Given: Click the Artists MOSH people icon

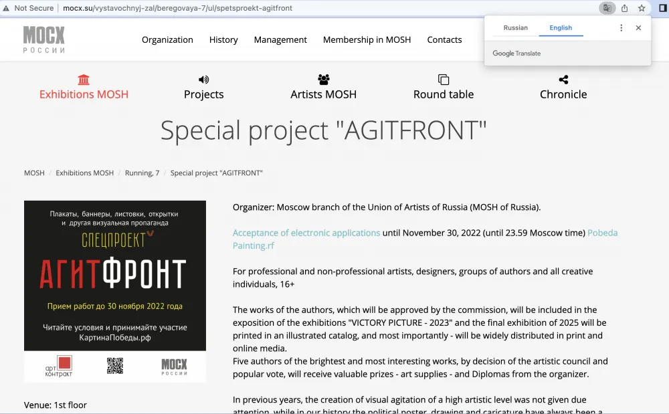Looking at the screenshot, I should (x=324, y=80).
